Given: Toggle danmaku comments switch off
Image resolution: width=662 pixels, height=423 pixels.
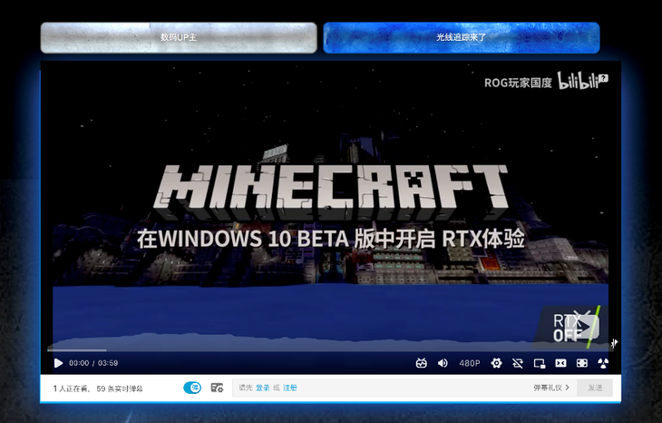Looking at the screenshot, I should click(192, 388).
